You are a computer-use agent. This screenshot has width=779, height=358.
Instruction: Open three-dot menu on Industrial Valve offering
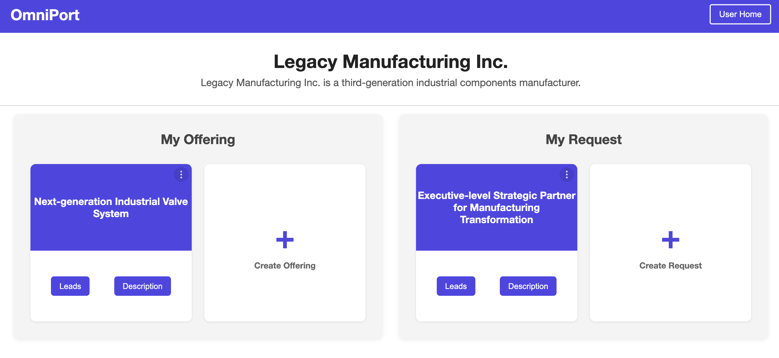(181, 175)
